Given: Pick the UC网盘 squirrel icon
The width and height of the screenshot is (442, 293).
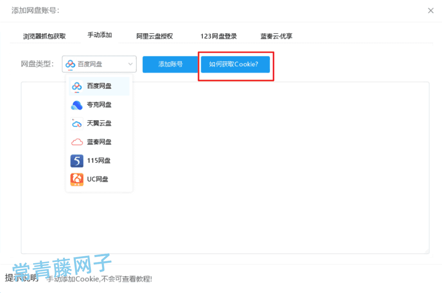Looking at the screenshot, I should tap(77, 179).
